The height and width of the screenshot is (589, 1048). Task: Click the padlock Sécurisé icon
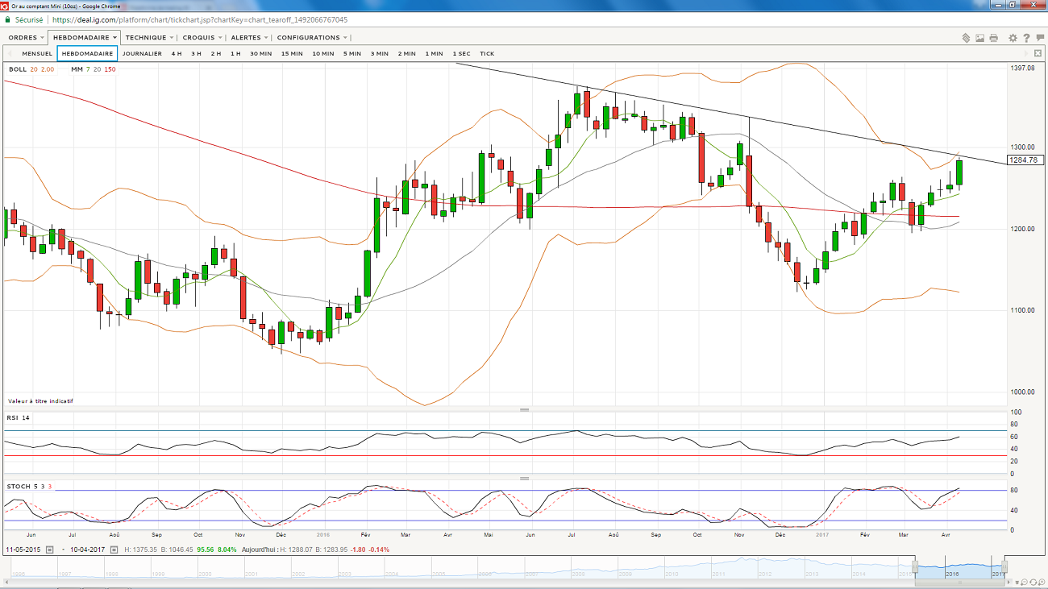pyautogui.click(x=6, y=19)
